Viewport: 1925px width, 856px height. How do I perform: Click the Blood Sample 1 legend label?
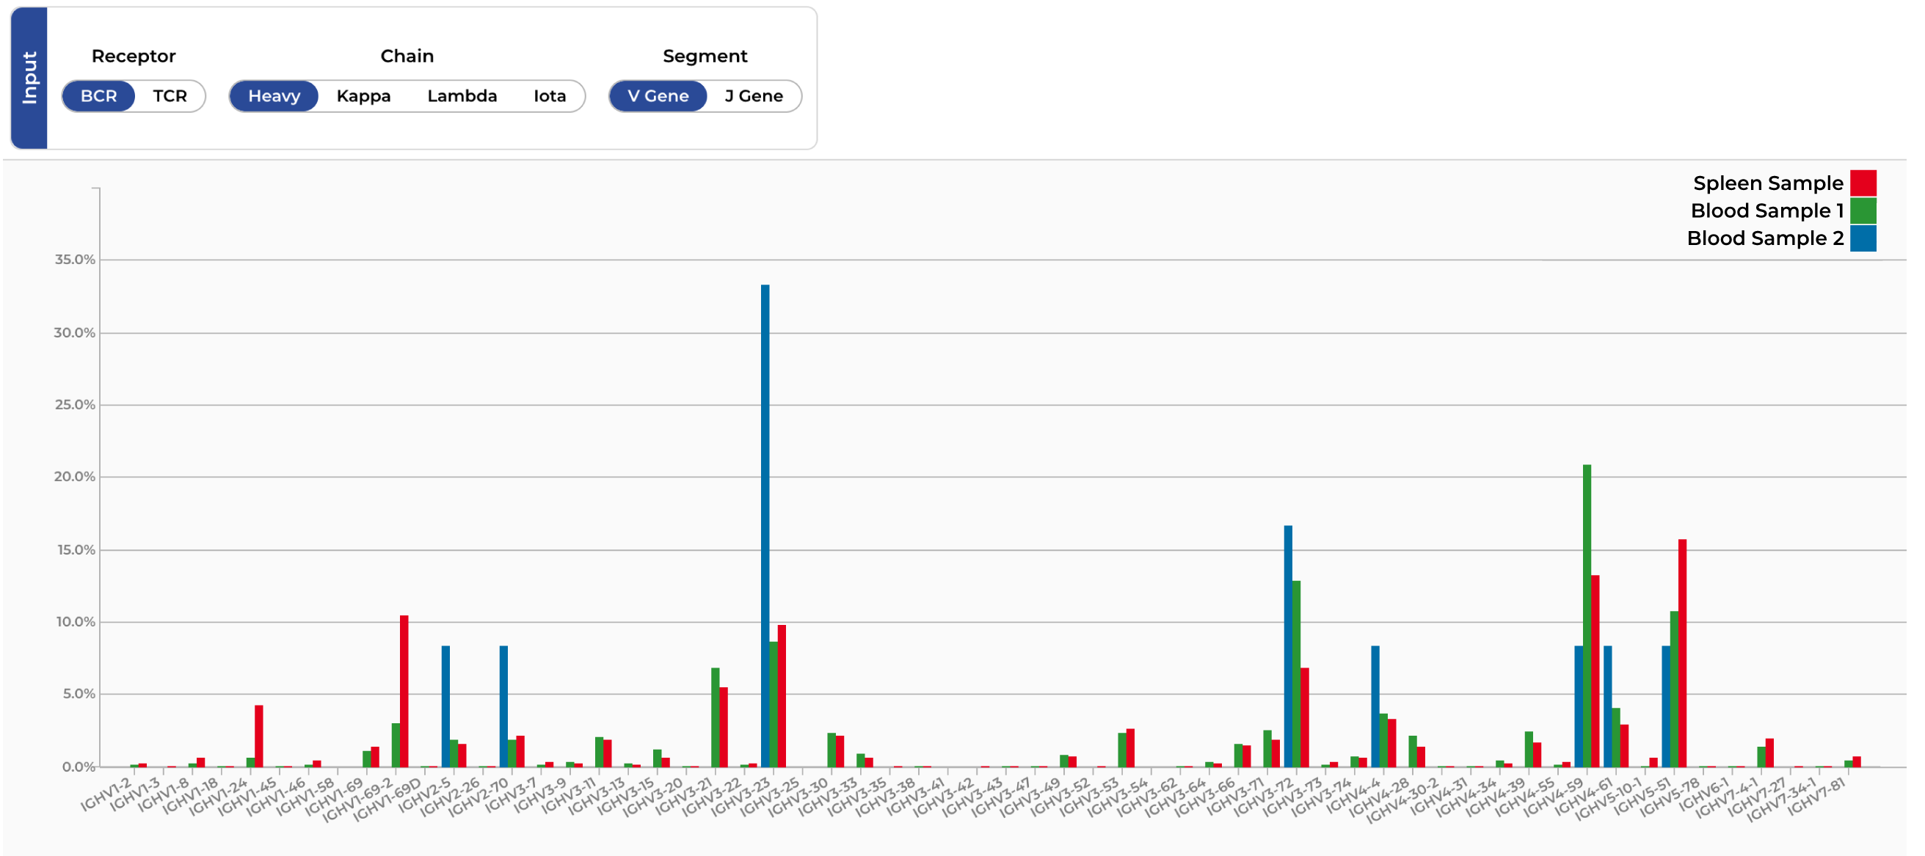(1766, 211)
